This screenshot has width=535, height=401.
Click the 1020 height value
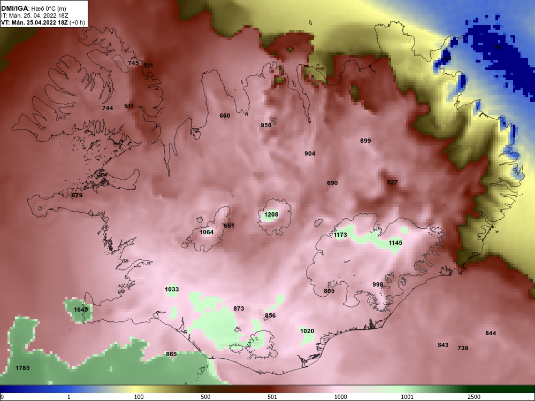(307, 331)
